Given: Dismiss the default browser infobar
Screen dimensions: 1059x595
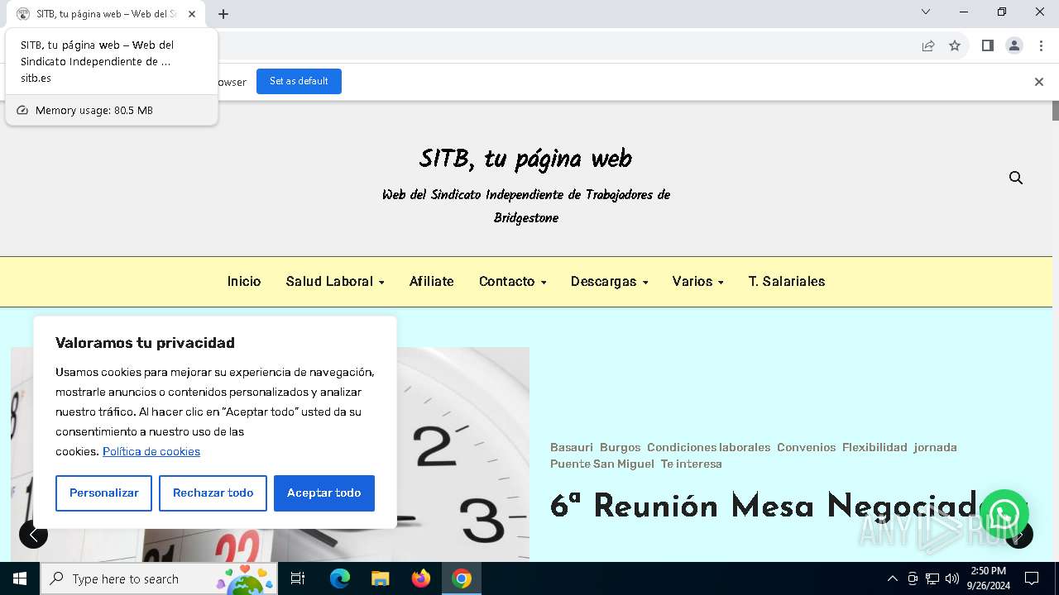Looking at the screenshot, I should tap(1039, 81).
